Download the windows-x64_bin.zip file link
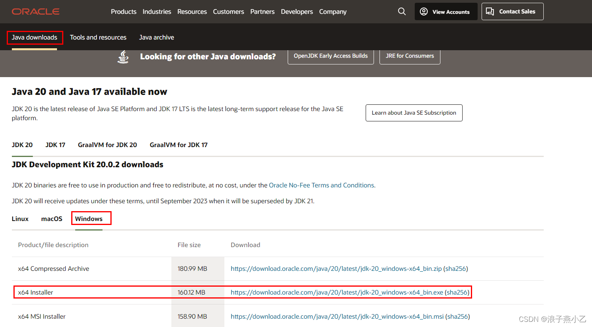The width and height of the screenshot is (592, 327). (x=336, y=268)
